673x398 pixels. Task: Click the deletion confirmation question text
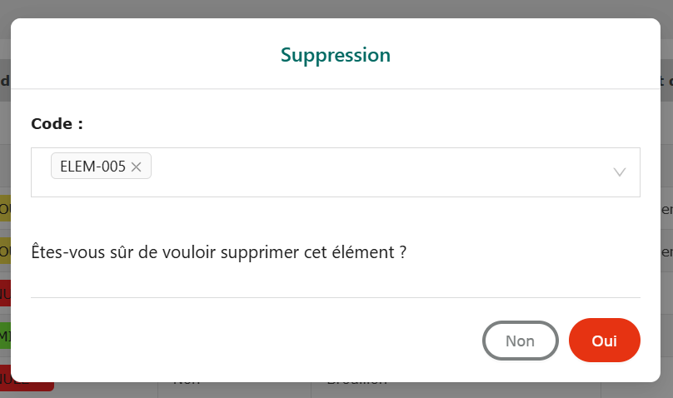click(x=218, y=251)
